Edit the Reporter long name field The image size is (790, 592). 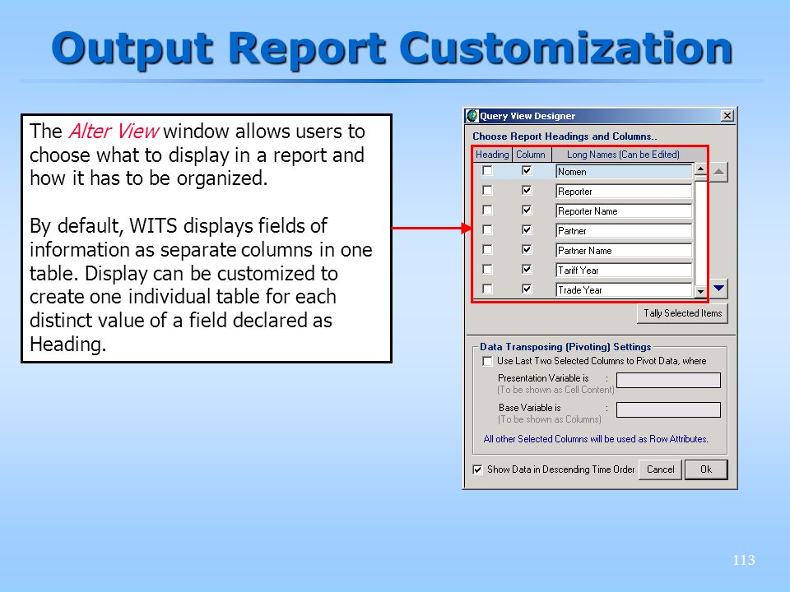pos(624,192)
